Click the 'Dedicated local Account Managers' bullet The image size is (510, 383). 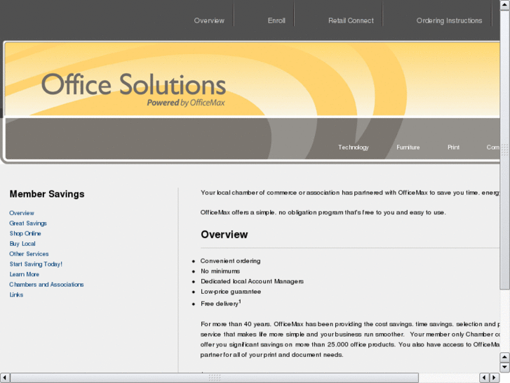pyautogui.click(x=252, y=281)
